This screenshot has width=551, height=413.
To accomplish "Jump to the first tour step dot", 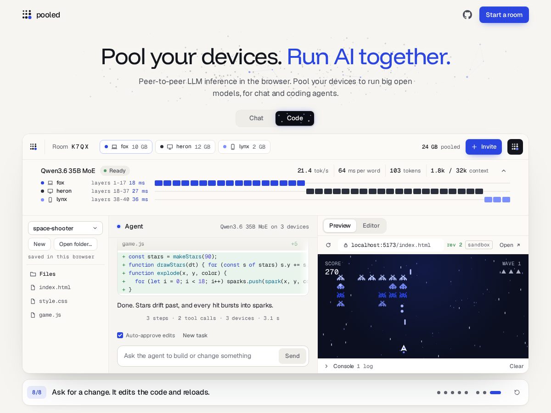I will tap(439, 392).
